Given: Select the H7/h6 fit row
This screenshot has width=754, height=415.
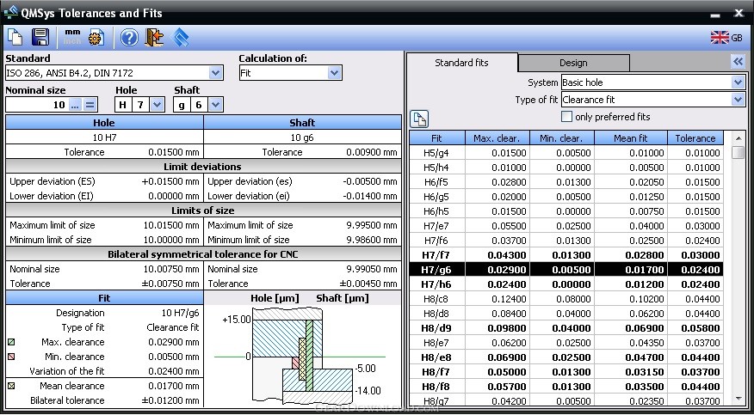Looking at the screenshot, I should (566, 284).
